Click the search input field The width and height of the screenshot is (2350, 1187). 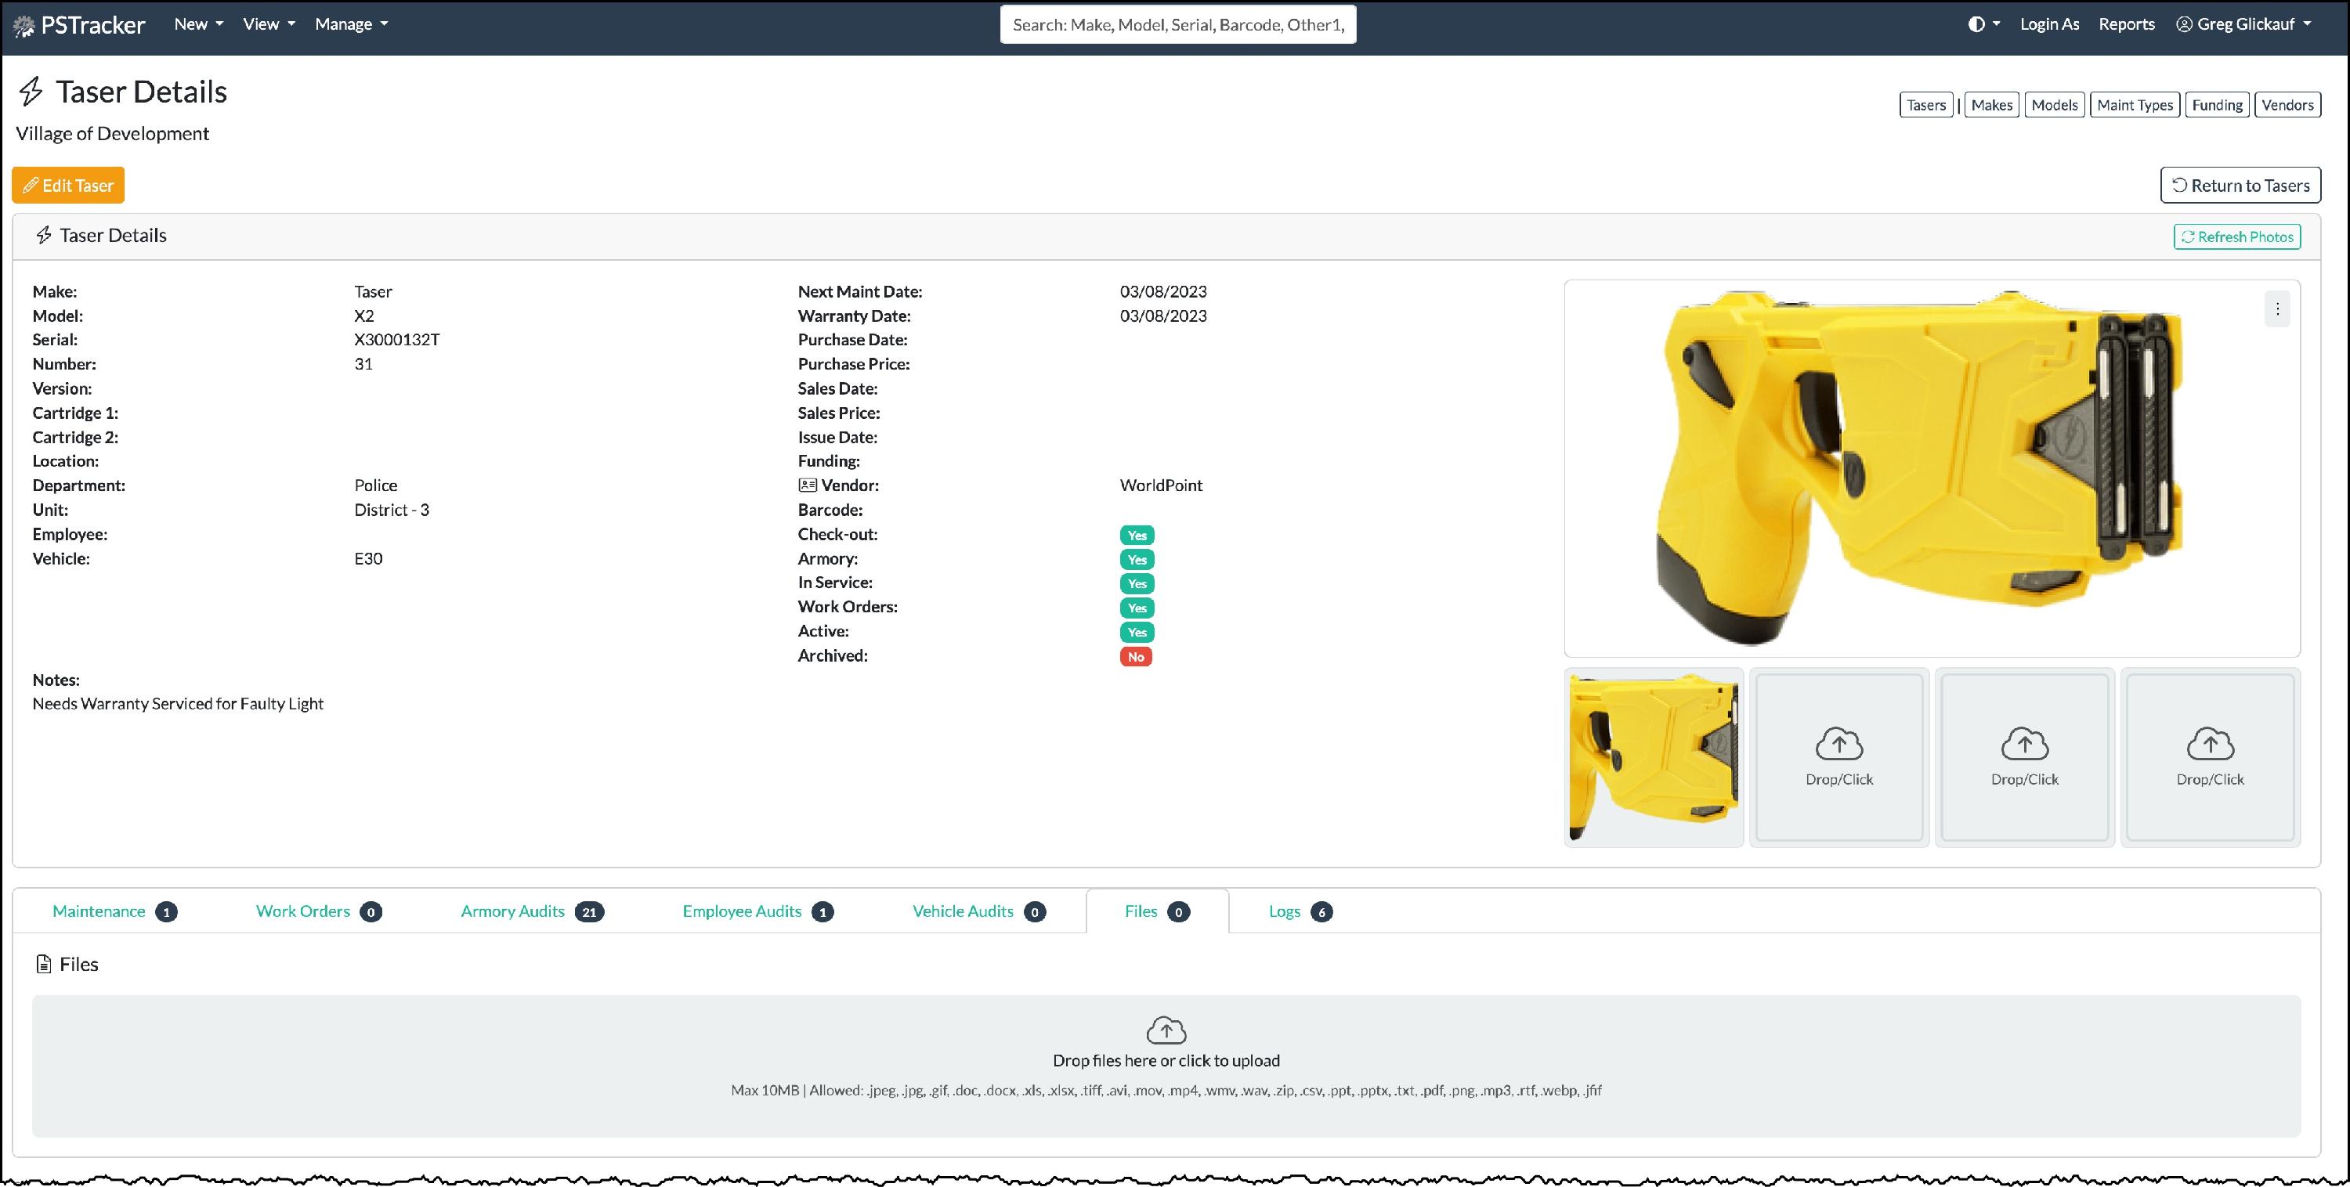click(1177, 24)
